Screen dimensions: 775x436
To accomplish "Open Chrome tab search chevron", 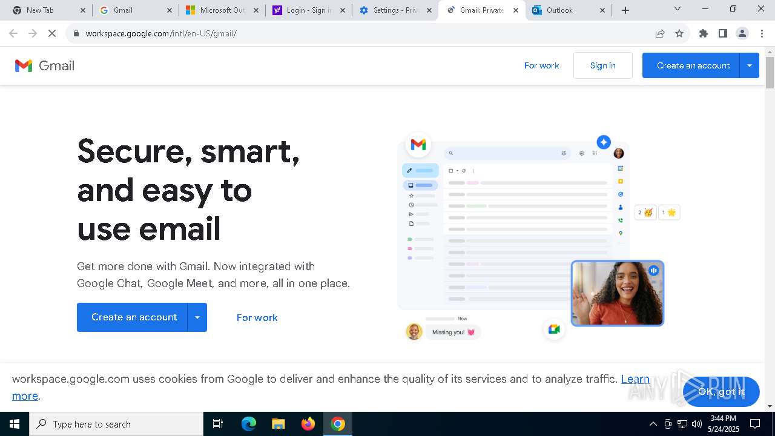I will pyautogui.click(x=678, y=9).
